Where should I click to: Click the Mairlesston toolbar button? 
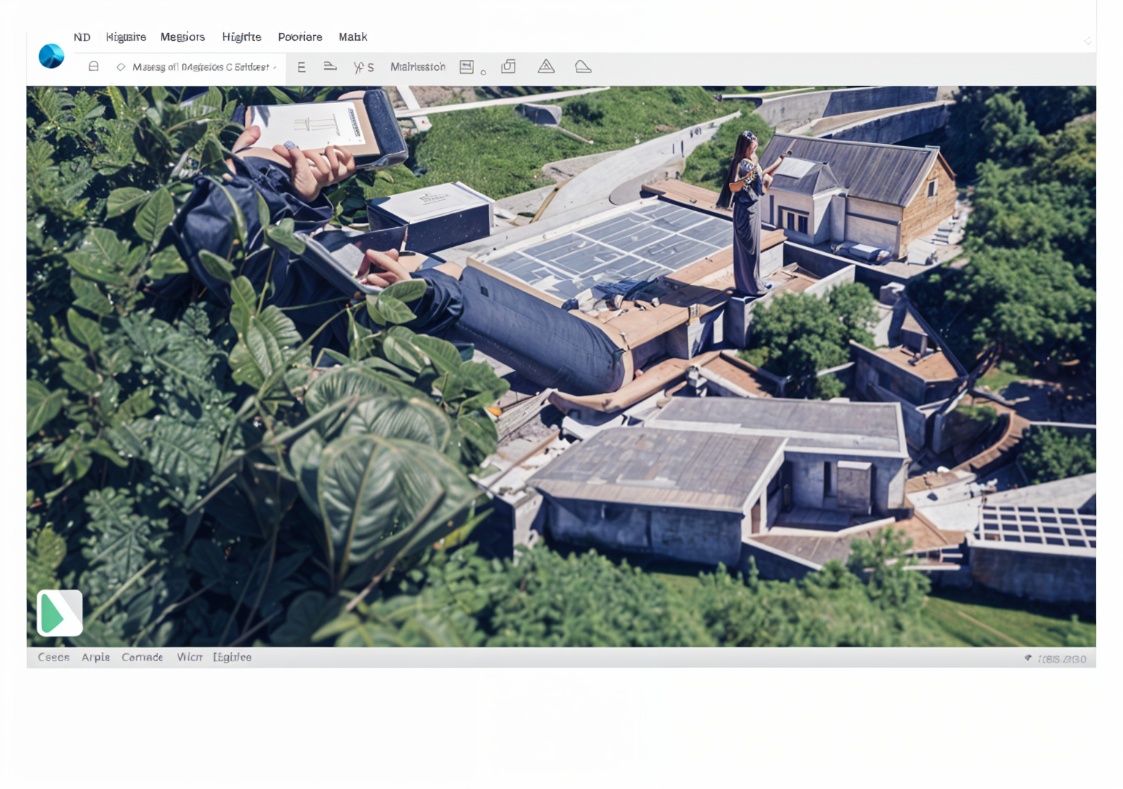point(417,67)
